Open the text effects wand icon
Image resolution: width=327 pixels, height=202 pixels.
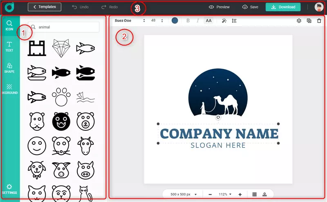click(x=224, y=20)
